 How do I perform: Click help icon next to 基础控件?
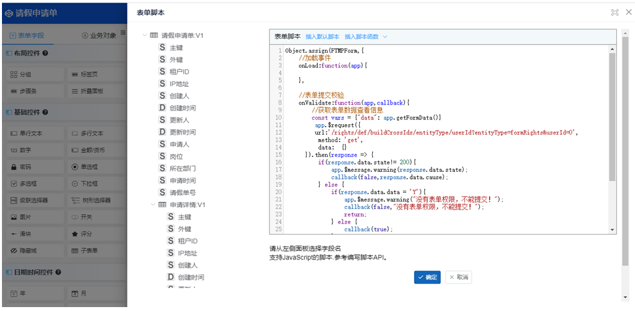pyautogui.click(x=45, y=112)
